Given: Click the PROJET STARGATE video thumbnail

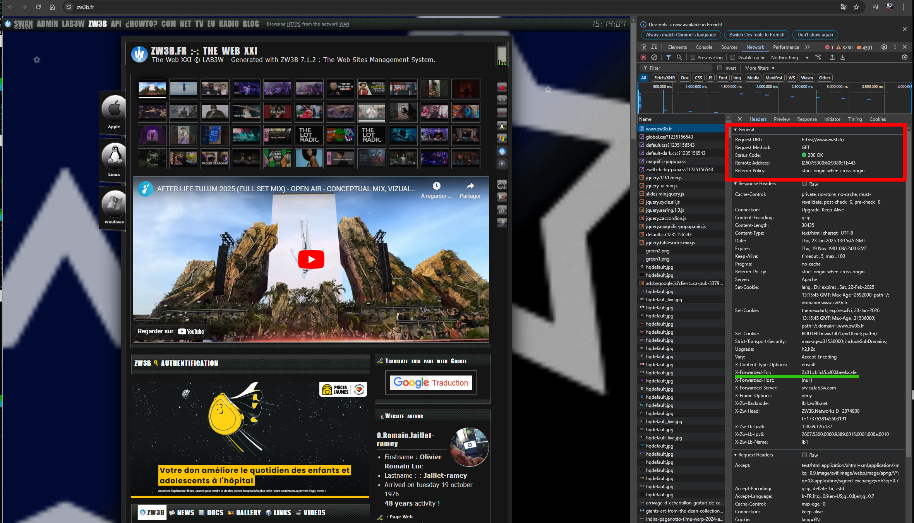Looking at the screenshot, I should click(x=215, y=159).
